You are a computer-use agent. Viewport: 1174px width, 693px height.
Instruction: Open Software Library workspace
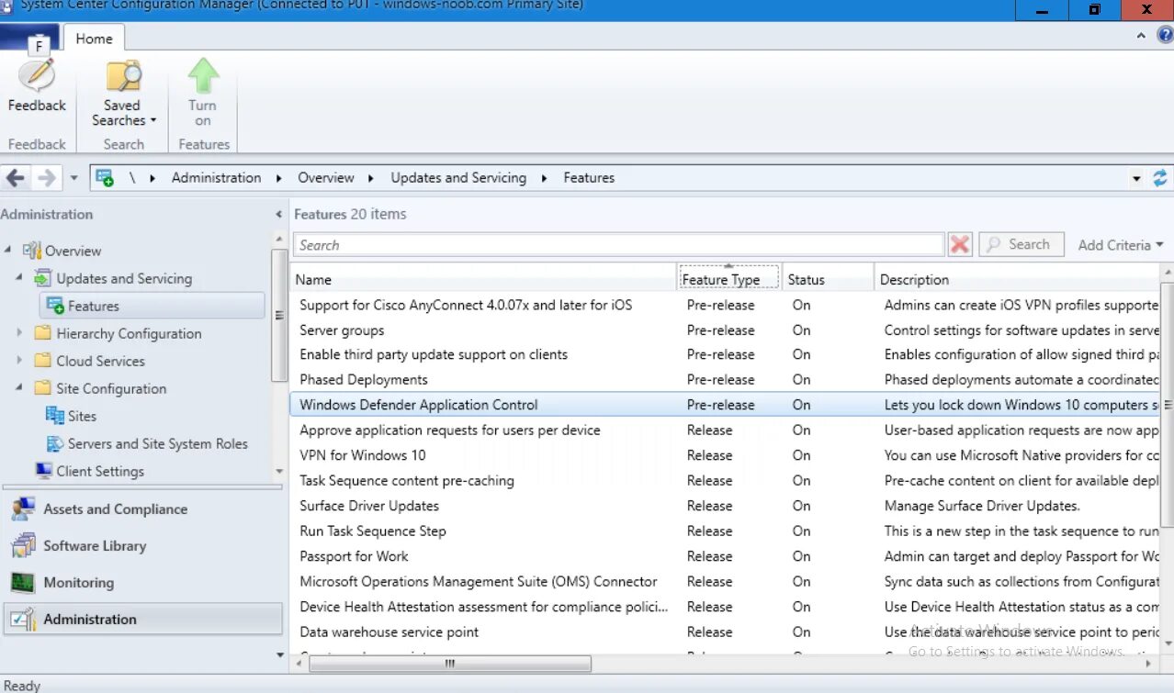click(x=142, y=546)
